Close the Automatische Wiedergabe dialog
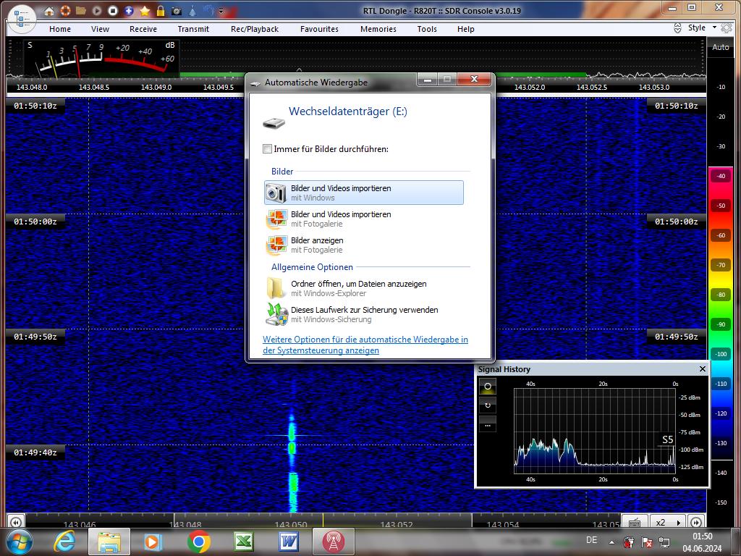Image resolution: width=741 pixels, height=556 pixels. (475, 80)
